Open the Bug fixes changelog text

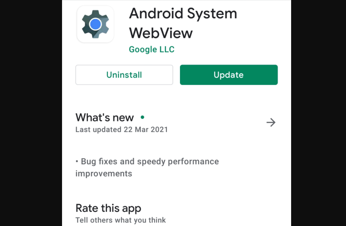point(147,167)
